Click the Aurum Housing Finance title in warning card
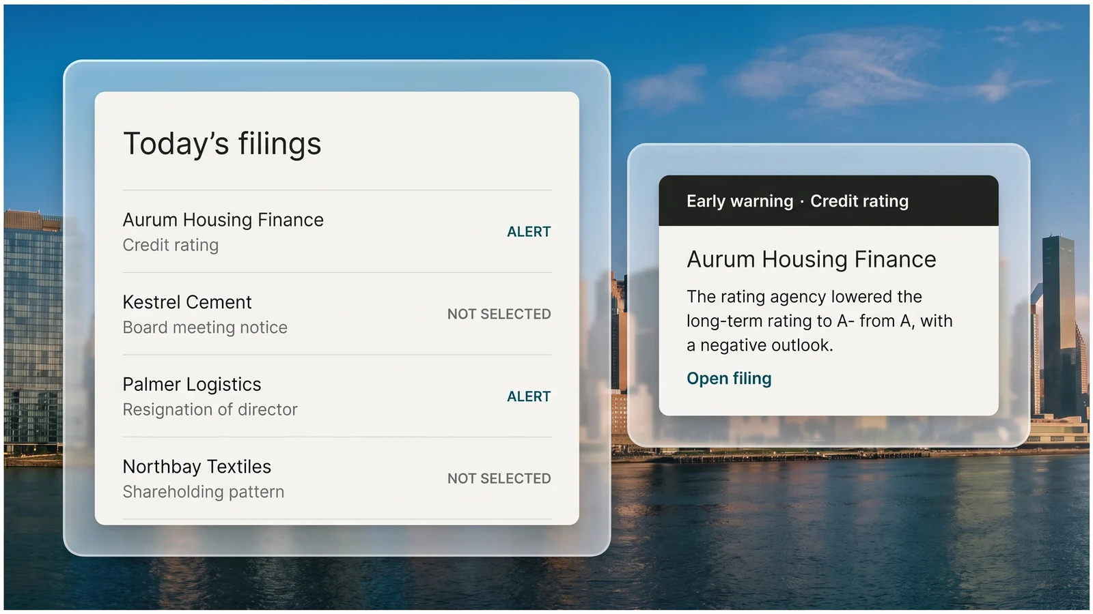The width and height of the screenshot is (1093, 614). click(812, 259)
